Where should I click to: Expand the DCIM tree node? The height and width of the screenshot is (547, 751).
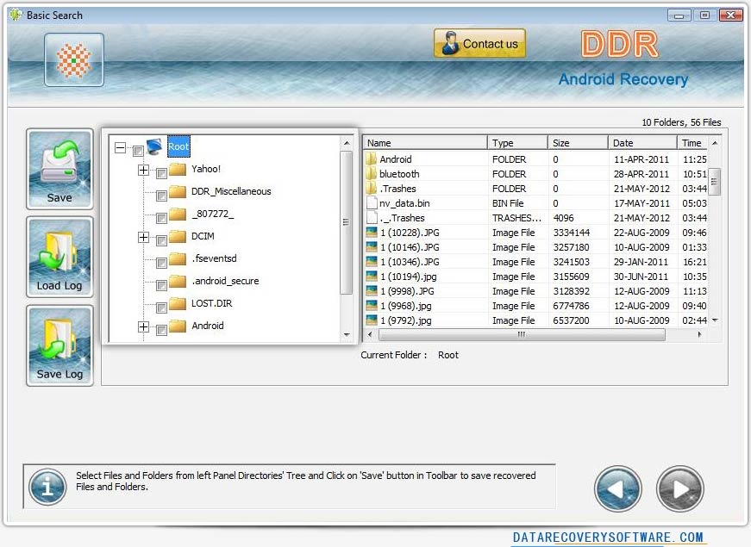point(143,237)
